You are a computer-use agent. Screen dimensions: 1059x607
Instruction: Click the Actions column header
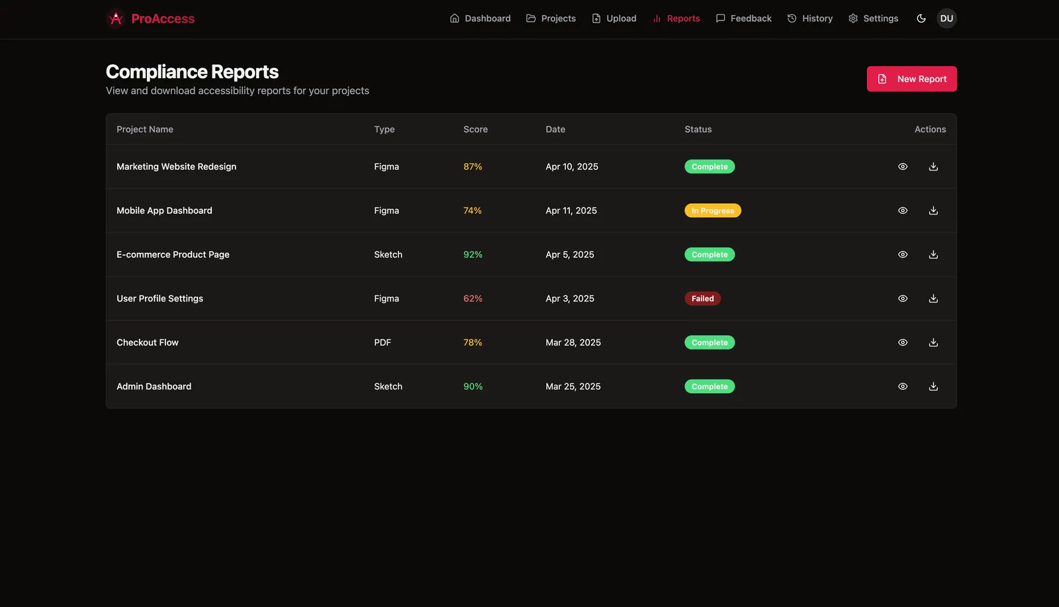pos(930,129)
